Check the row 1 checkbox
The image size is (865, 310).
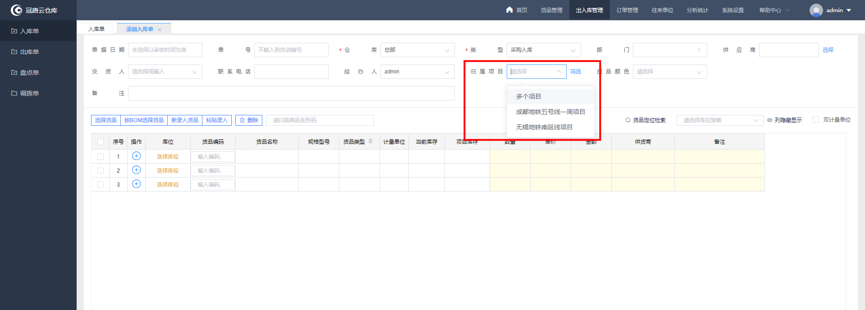(x=101, y=157)
